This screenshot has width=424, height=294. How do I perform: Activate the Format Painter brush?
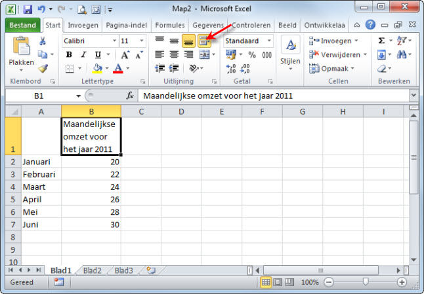point(43,69)
